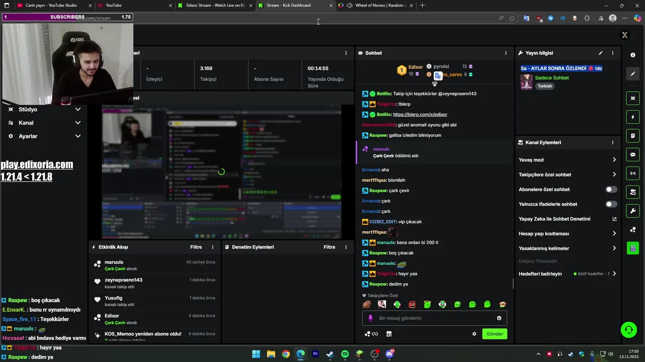Click the chat panel scrollbar
Viewport: 645px width, 362px height.
click(513, 284)
